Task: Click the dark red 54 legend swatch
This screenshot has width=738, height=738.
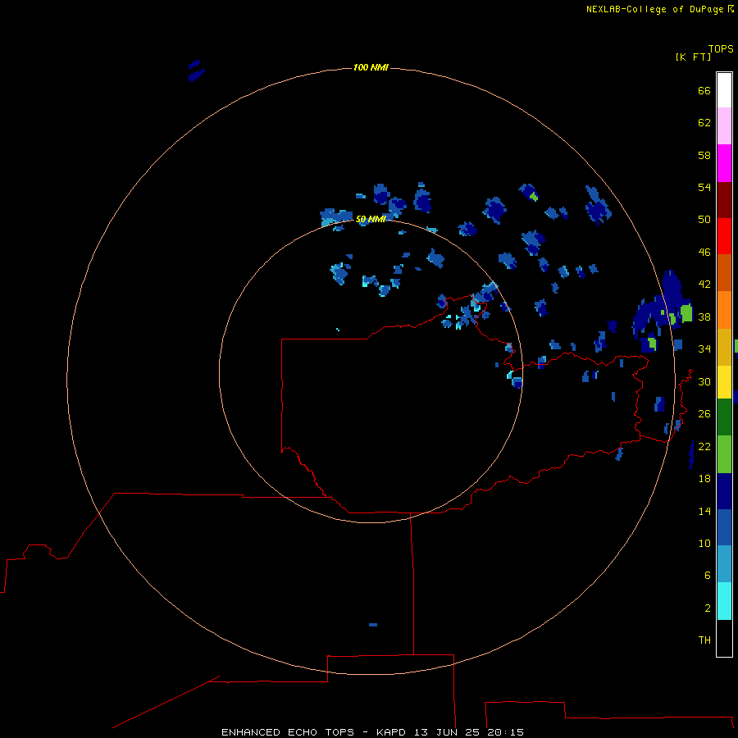Action: pos(724,199)
